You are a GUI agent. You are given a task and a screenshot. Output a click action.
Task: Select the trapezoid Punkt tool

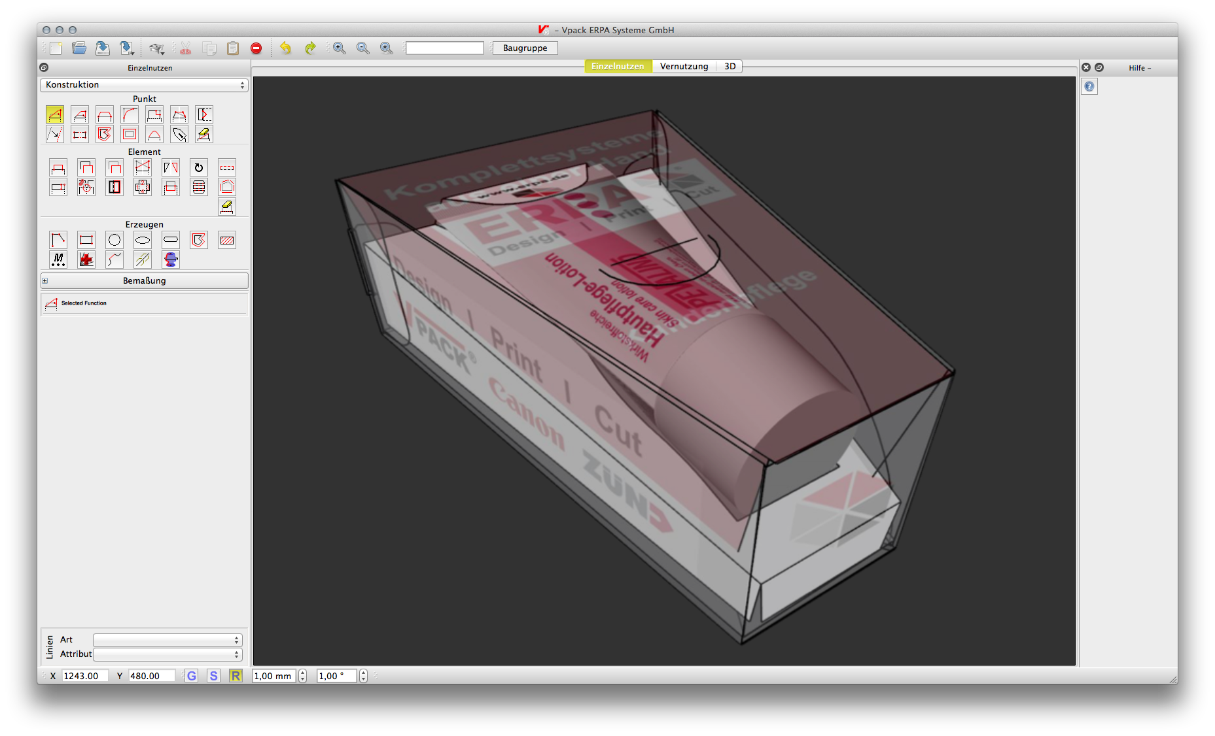105,114
